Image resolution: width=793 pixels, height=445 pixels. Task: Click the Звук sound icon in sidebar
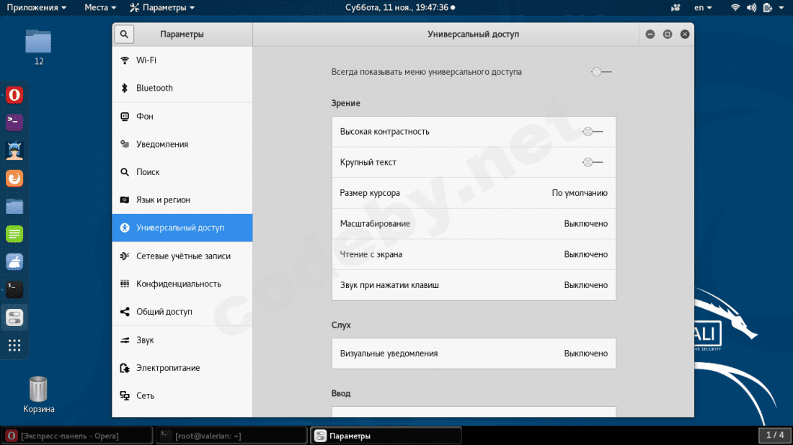pyautogui.click(x=125, y=340)
